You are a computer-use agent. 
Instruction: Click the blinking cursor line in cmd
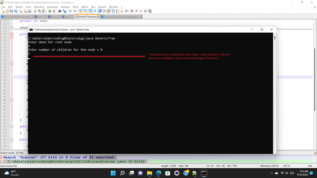click(29, 59)
